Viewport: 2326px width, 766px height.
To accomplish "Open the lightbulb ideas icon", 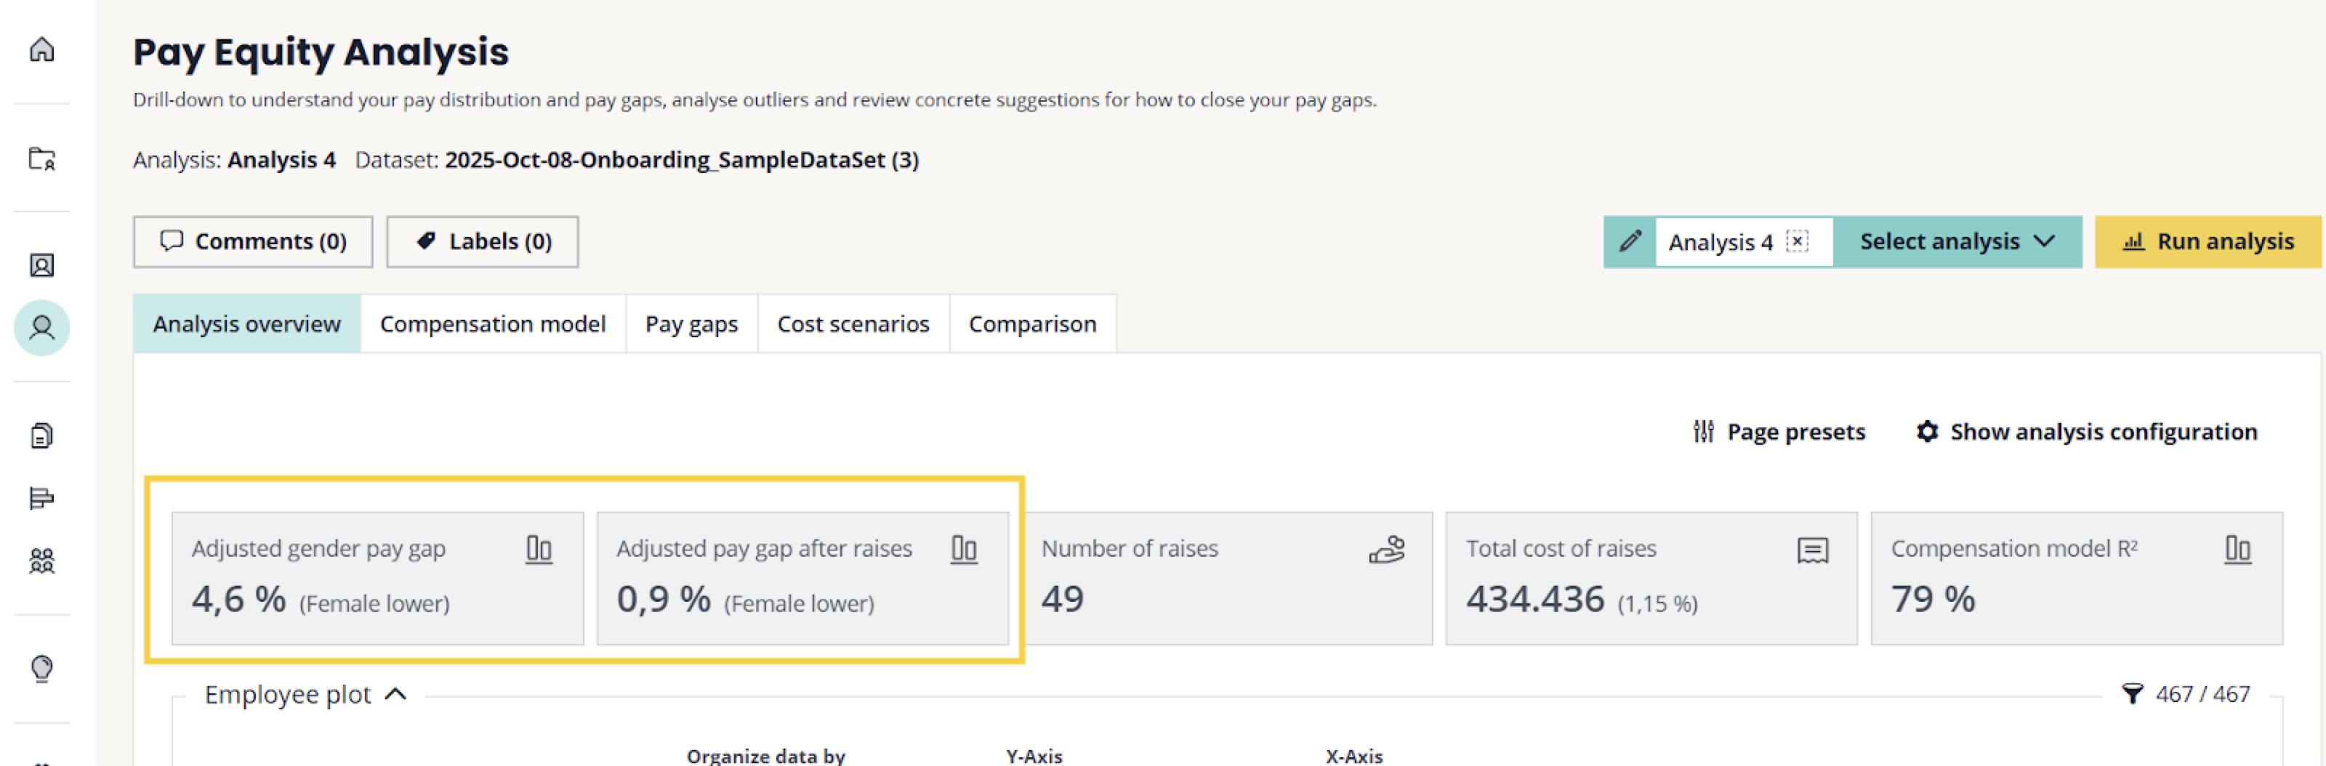I will 41,669.
